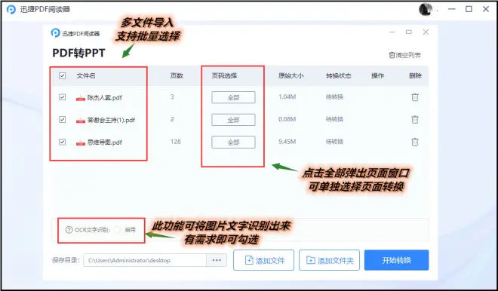Click the dialog's 迅捷PDF阅读器 logo icon

click(x=56, y=32)
